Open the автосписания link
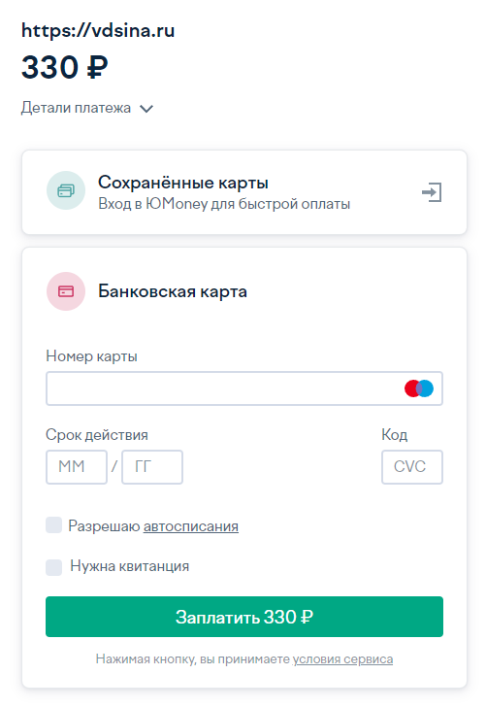Image resolution: width=486 pixels, height=708 pixels. tap(191, 526)
